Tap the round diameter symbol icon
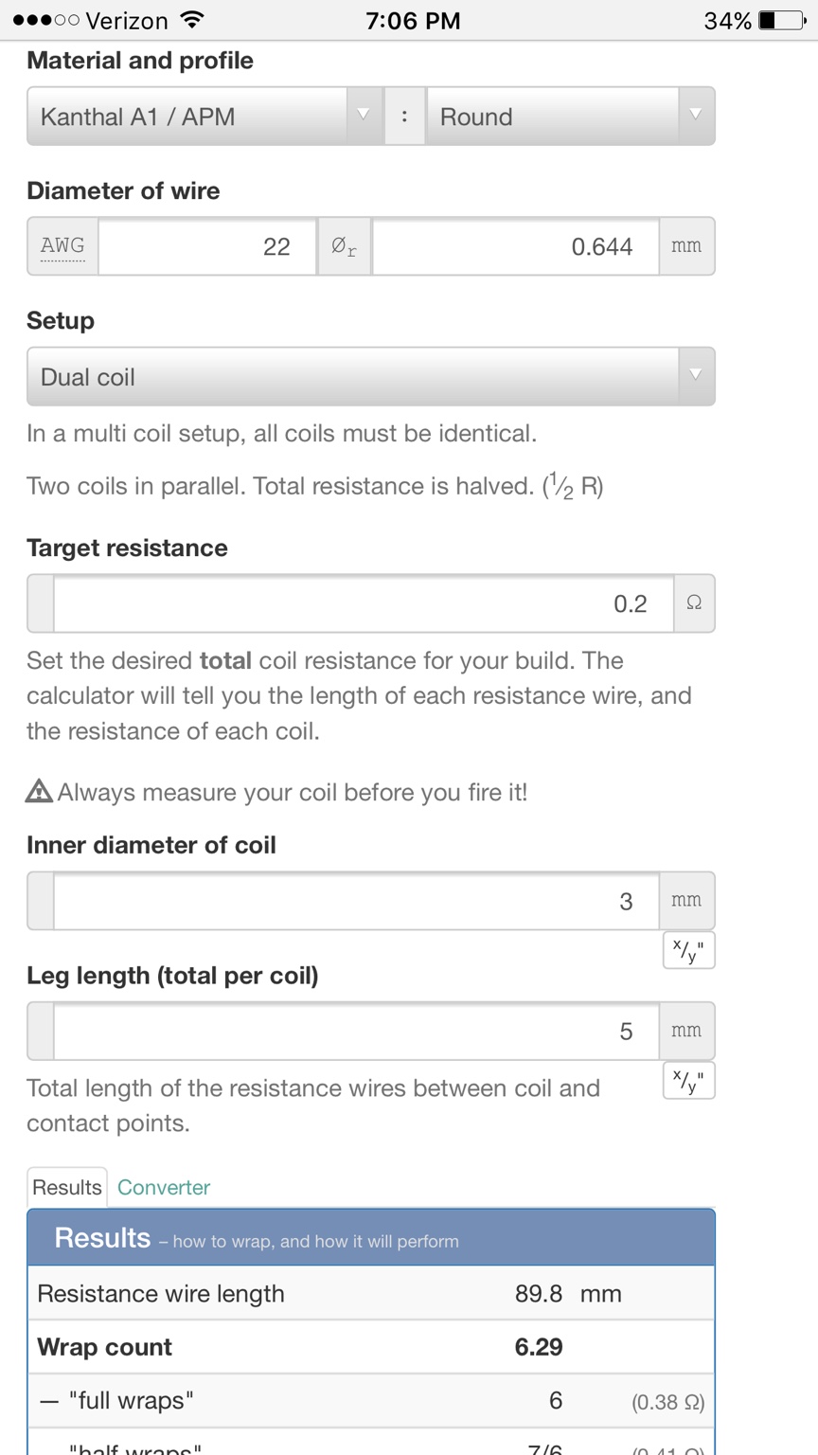 point(344,246)
